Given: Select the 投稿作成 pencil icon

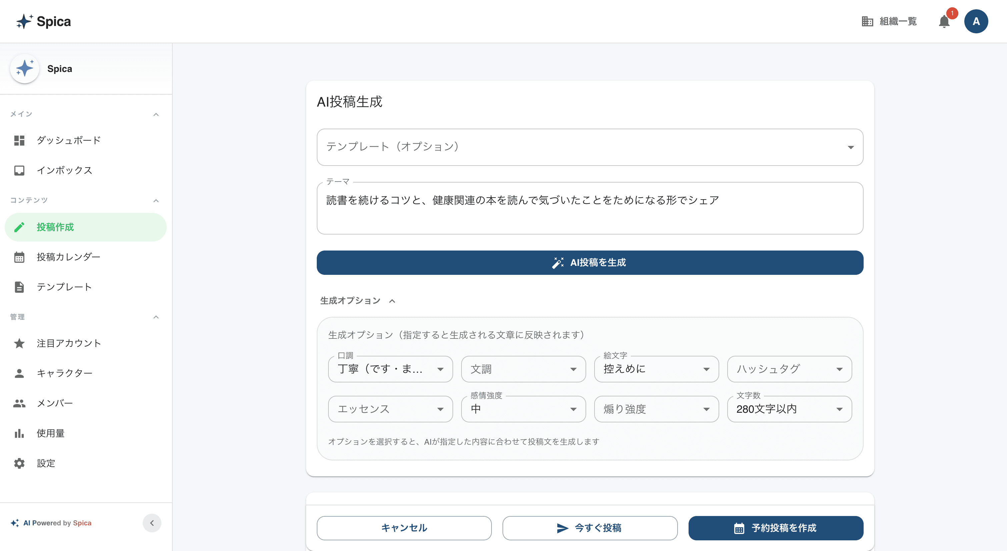Looking at the screenshot, I should (x=19, y=227).
